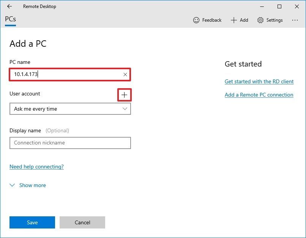The height and width of the screenshot is (238, 306).
Task: Open Get started with the RD client link
Action: 259,81
